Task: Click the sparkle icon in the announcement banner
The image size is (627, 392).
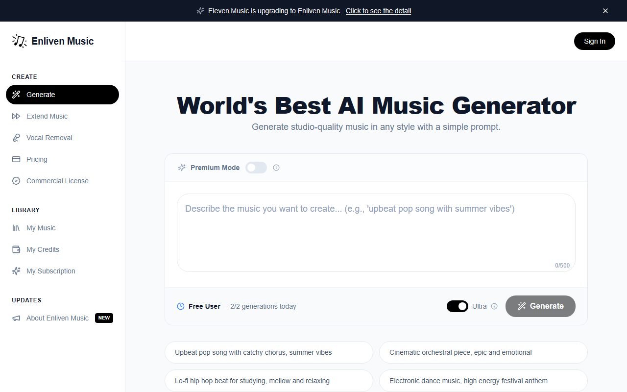Action: coord(200,11)
